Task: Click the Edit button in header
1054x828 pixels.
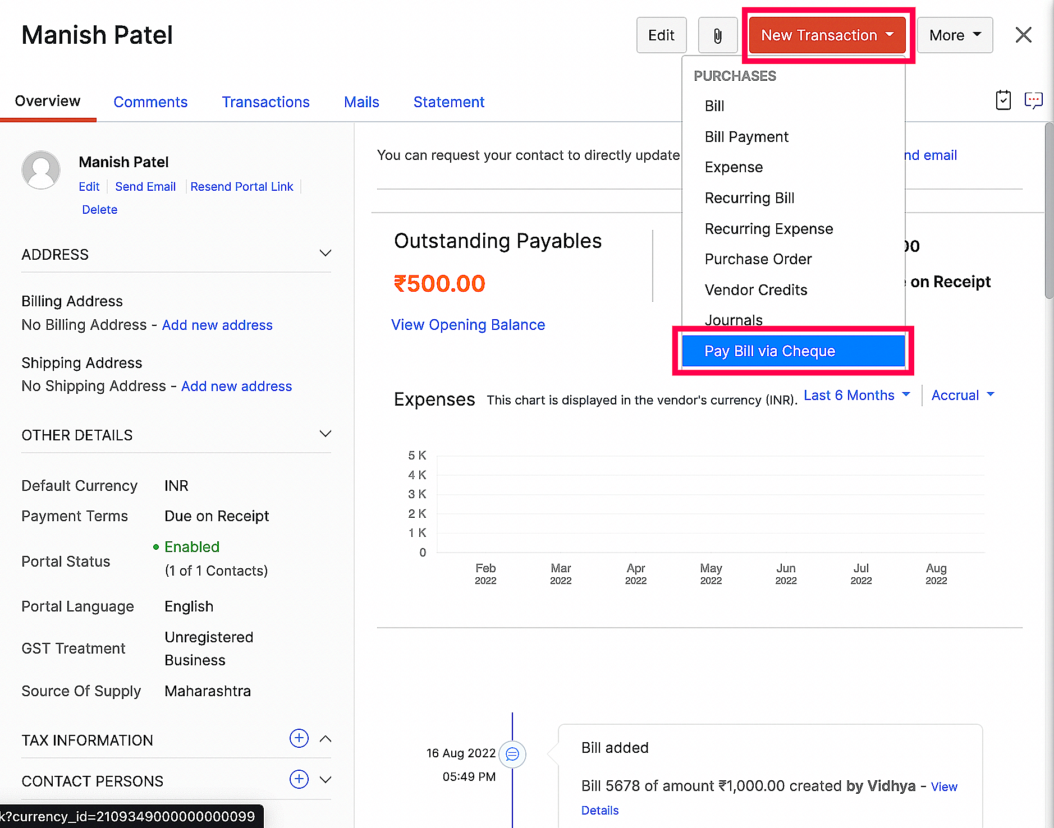Action: [661, 35]
